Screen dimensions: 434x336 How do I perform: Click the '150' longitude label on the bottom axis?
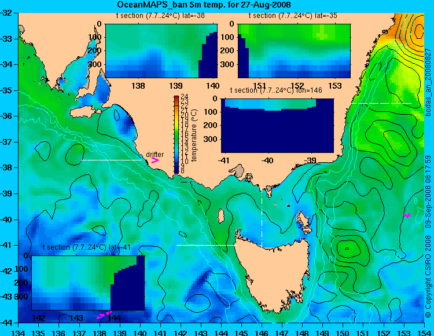pyautogui.click(x=343, y=333)
